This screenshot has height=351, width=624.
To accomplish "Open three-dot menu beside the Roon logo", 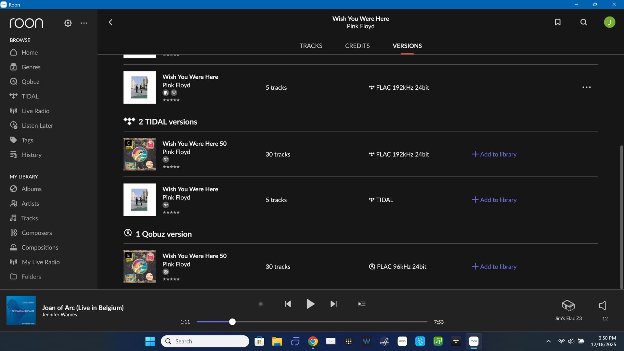I will click(84, 23).
